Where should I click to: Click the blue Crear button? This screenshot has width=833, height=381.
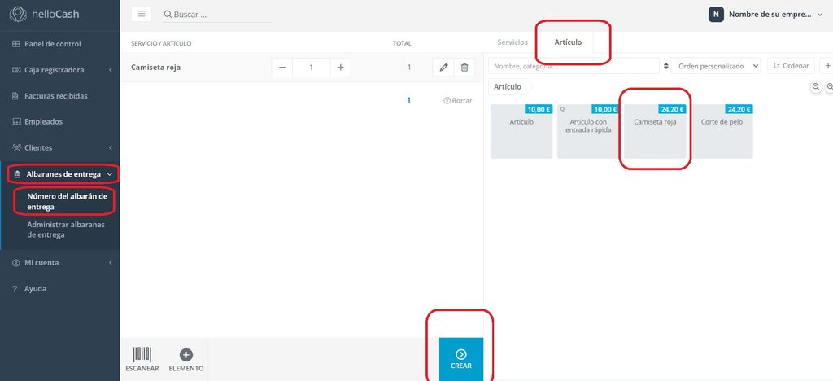coord(461,359)
